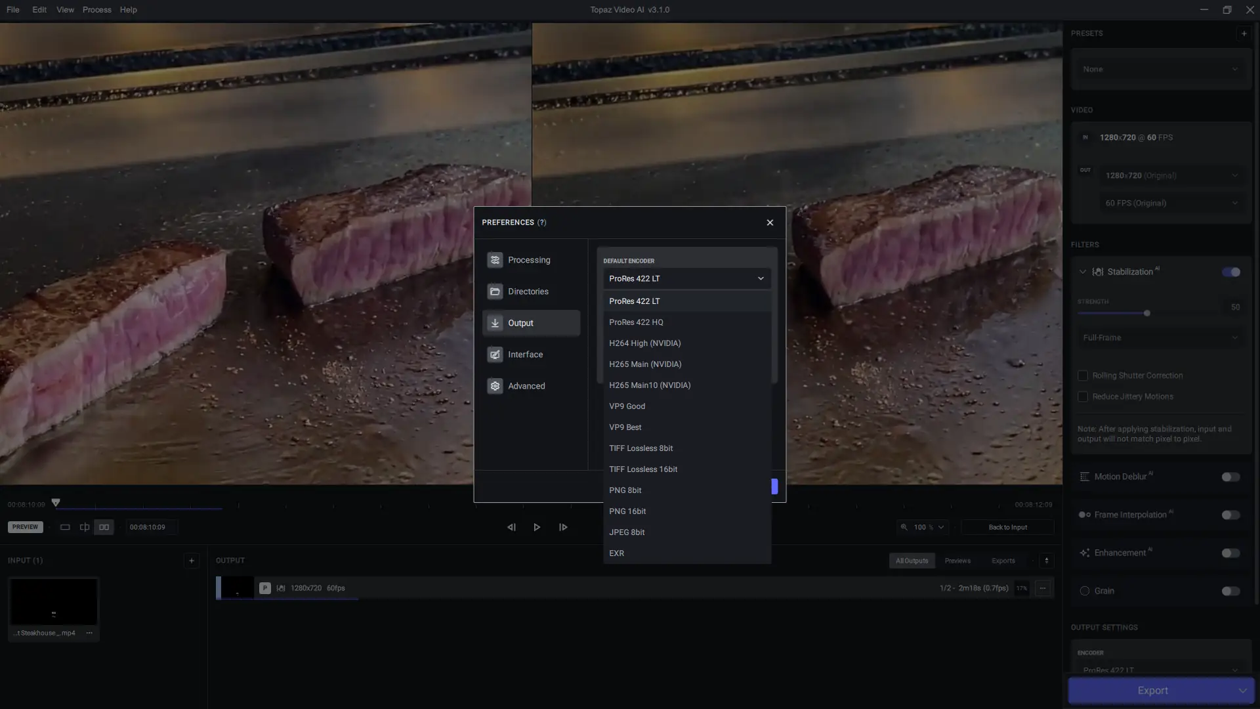Choose H265 Main10 (NVIDIA) encoder option
The image size is (1260, 709).
(x=650, y=385)
